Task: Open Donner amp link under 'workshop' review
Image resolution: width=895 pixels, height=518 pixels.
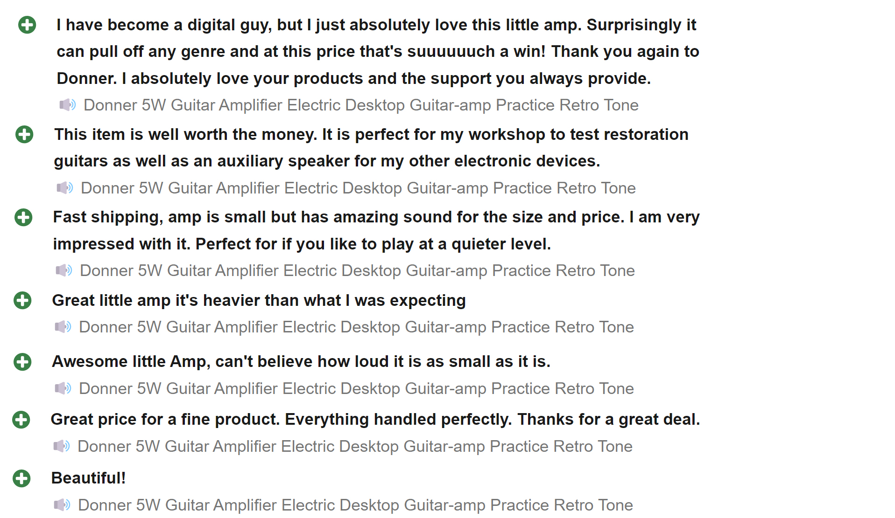Action: coord(358,188)
